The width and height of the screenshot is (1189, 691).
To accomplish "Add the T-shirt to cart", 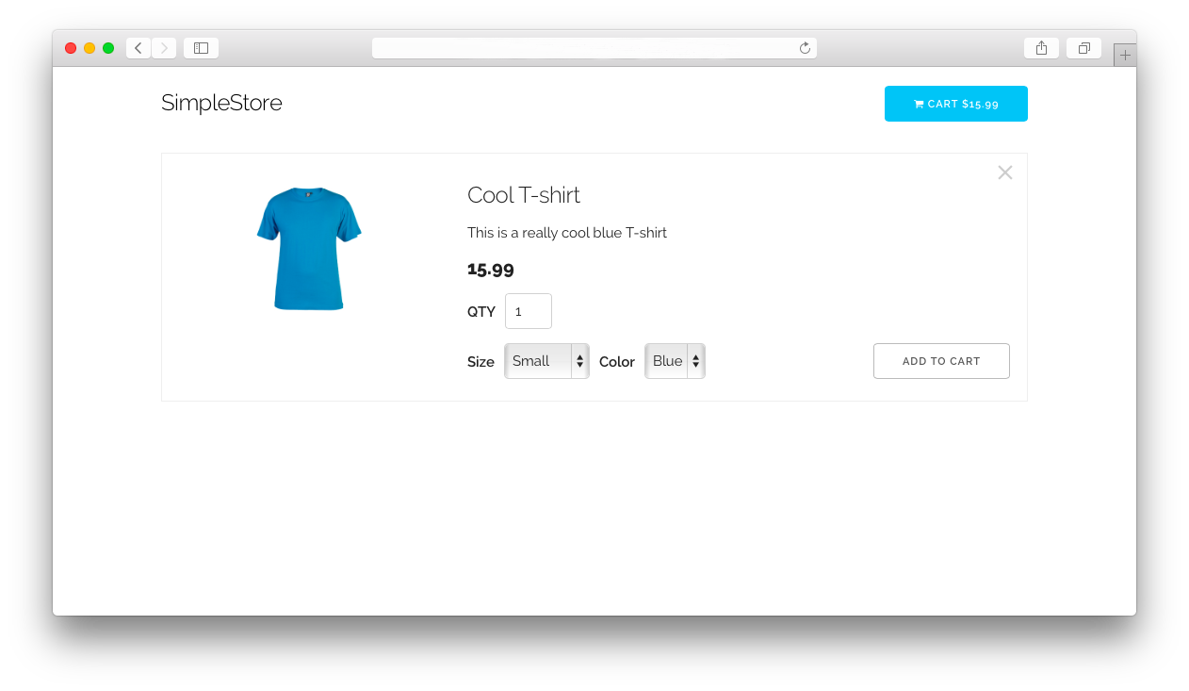I will point(941,361).
